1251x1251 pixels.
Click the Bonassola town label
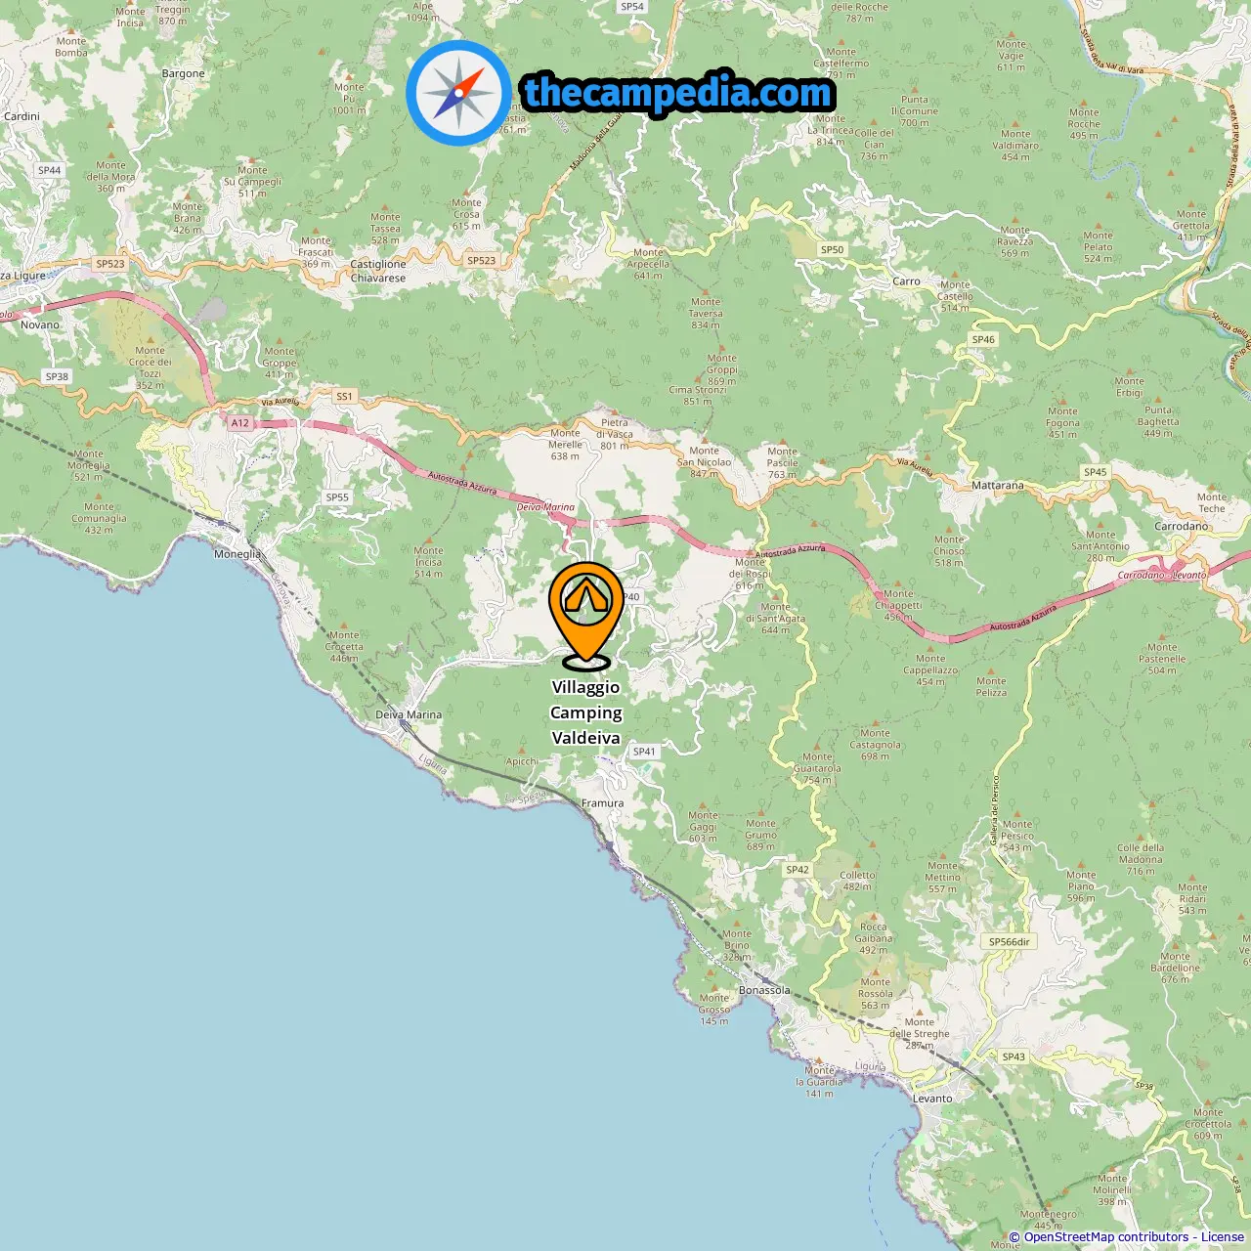coord(764,990)
